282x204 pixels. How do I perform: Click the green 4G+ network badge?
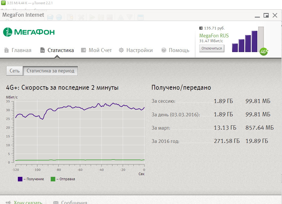[264, 52]
